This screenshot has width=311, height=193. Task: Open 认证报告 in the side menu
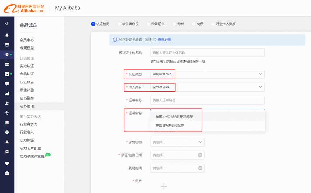tap(27, 82)
